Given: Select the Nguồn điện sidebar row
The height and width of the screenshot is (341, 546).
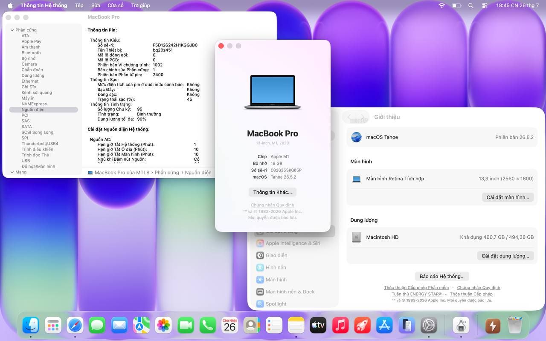Looking at the screenshot, I should [x=44, y=110].
